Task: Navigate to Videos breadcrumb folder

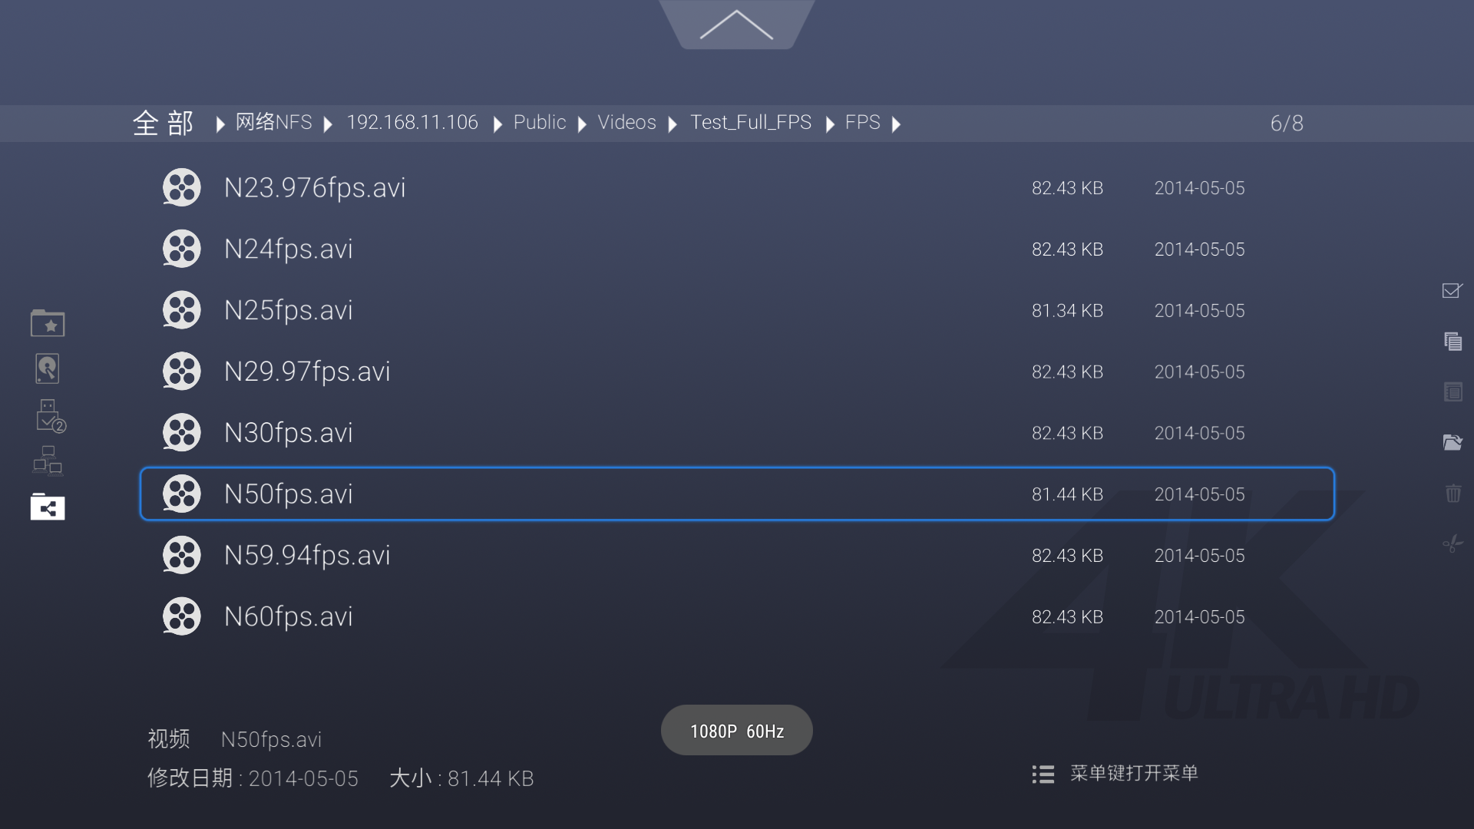Action: pos(626,123)
